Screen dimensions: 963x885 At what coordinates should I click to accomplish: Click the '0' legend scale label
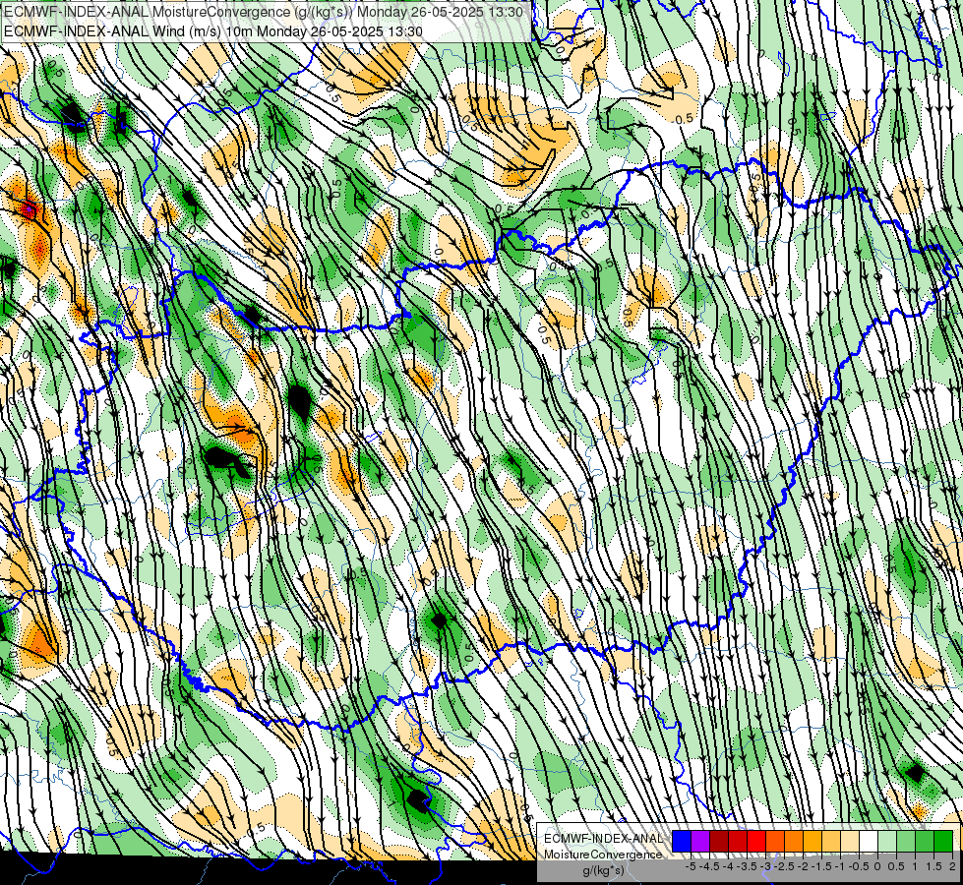(877, 866)
